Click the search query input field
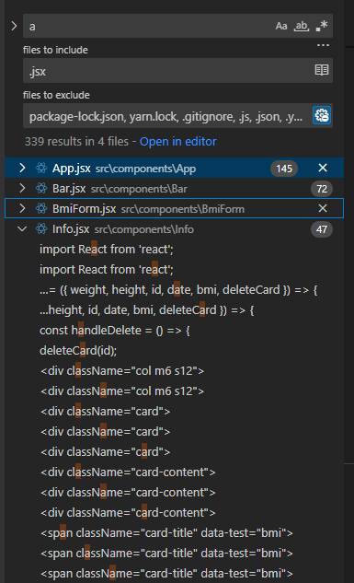The image size is (354, 583). tap(148, 26)
